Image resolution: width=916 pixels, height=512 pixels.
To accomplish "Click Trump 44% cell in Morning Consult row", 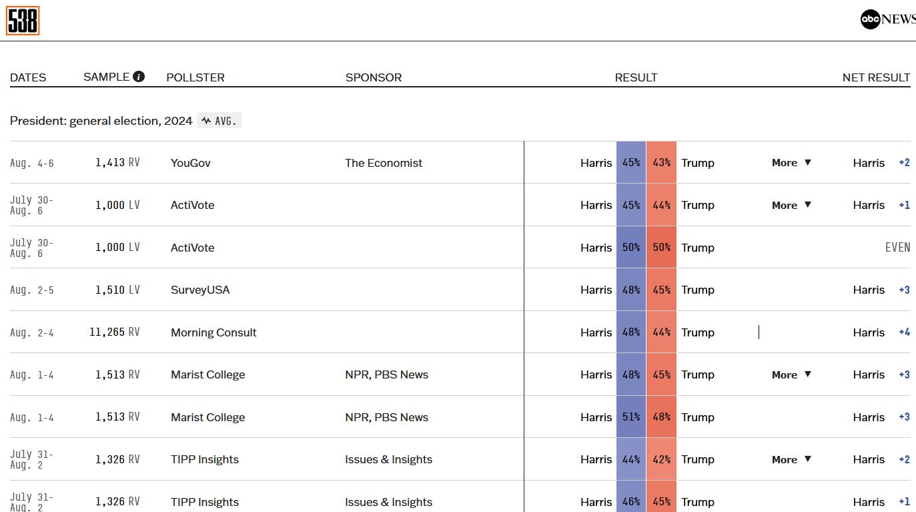I will click(661, 332).
